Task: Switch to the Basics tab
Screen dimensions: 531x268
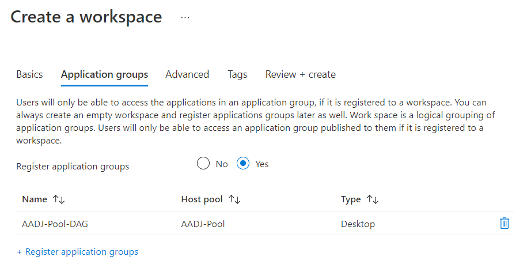Action: (x=29, y=74)
